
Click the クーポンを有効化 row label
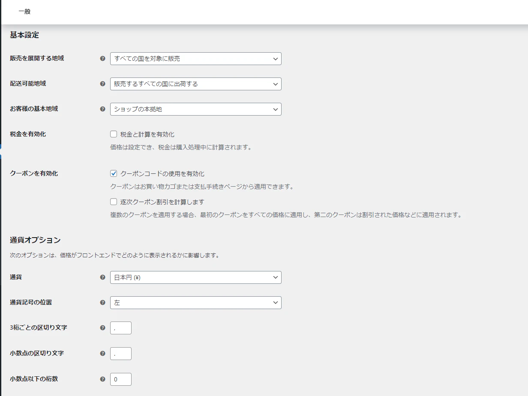coord(34,173)
